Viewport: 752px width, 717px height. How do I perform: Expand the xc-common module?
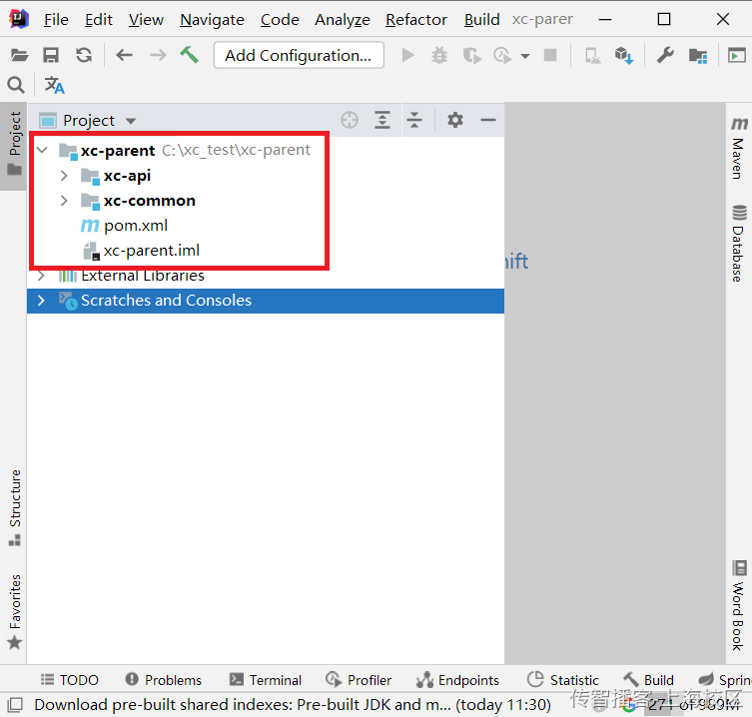point(64,201)
